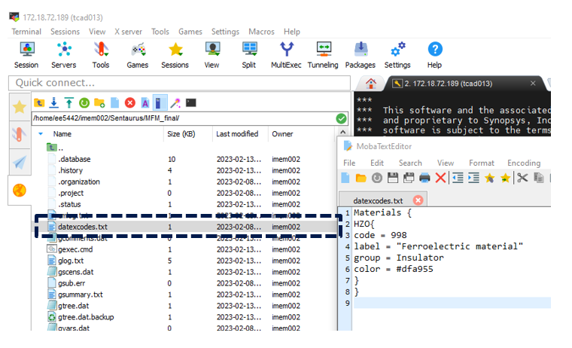Viewport: 572px width, 348px height.
Task: Click the Name column sort arrow
Action: (41, 134)
